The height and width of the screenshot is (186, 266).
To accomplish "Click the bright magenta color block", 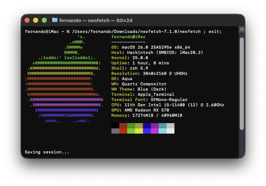I will point(155,131).
